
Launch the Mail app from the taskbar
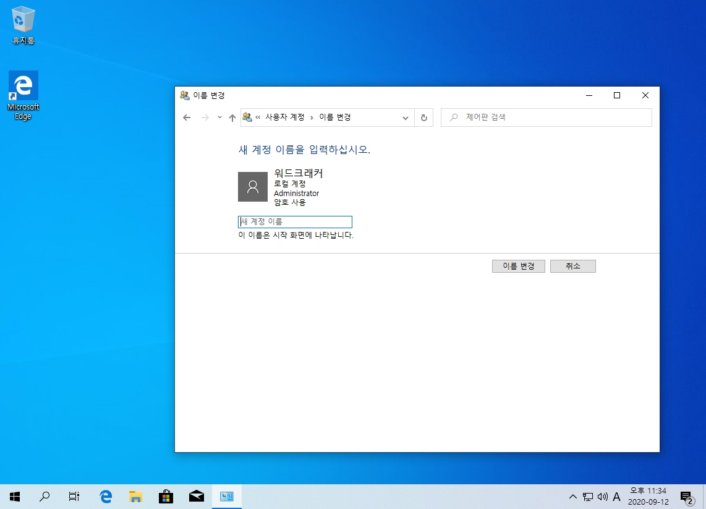(196, 496)
